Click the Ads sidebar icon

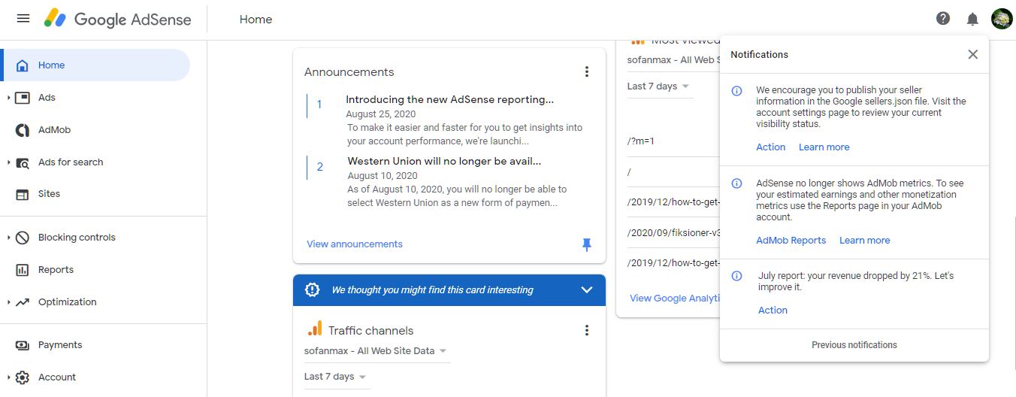(23, 98)
